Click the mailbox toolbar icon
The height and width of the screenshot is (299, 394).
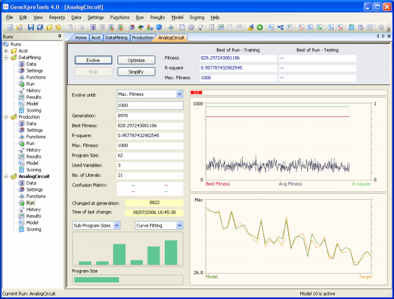click(x=131, y=27)
